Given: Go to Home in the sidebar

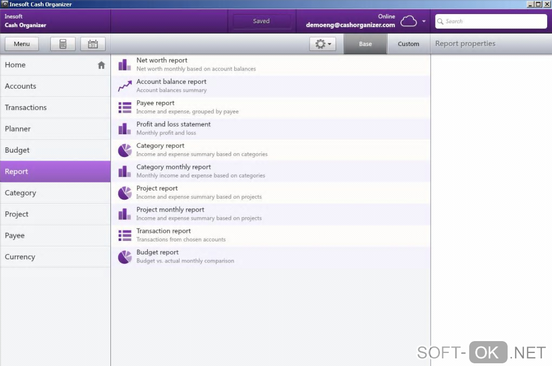Looking at the screenshot, I should (55, 65).
